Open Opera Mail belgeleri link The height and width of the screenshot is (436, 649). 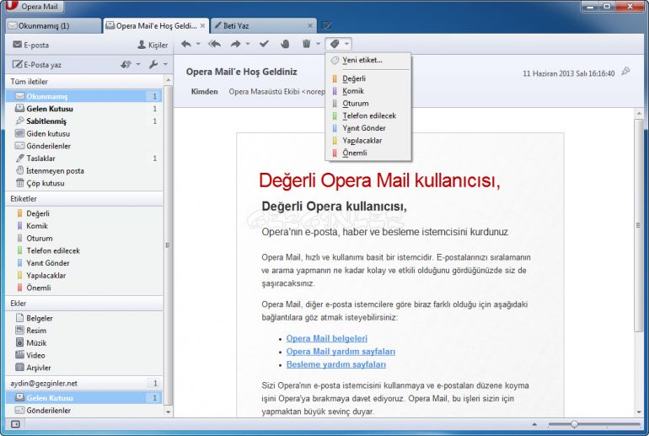[326, 338]
